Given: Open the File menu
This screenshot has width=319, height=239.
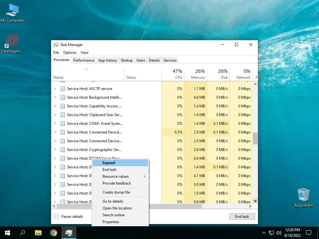Looking at the screenshot, I should click(x=56, y=52).
